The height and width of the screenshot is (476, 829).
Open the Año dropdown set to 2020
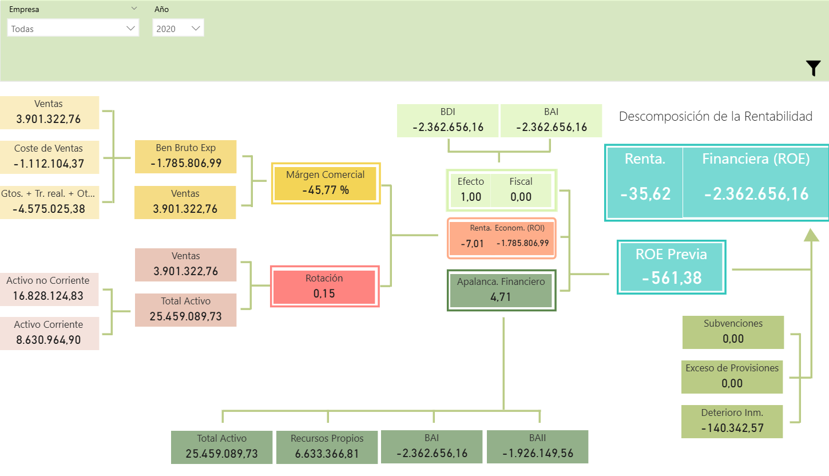click(178, 28)
